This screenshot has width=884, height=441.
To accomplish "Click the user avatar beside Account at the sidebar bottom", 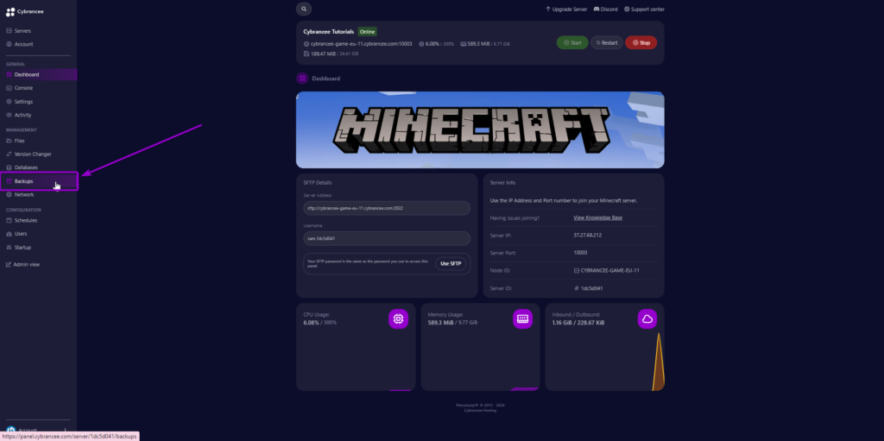I will (x=10, y=431).
